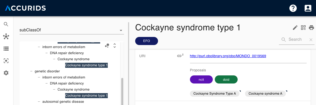The width and height of the screenshot is (316, 105).
Task: Collapse the autosomal genetic disease node
Action: point(39,102)
